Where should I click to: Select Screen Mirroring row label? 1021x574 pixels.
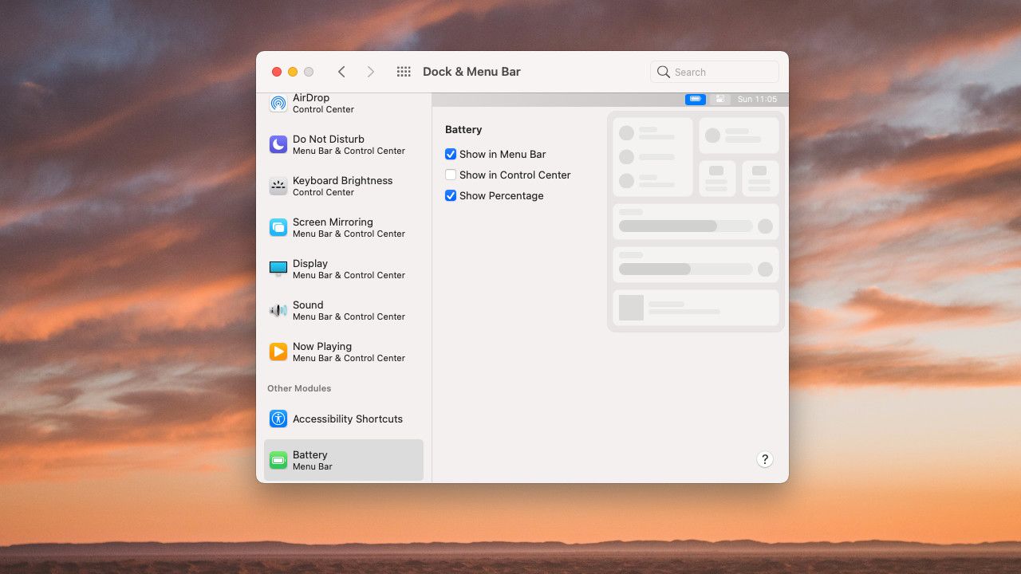[333, 222]
